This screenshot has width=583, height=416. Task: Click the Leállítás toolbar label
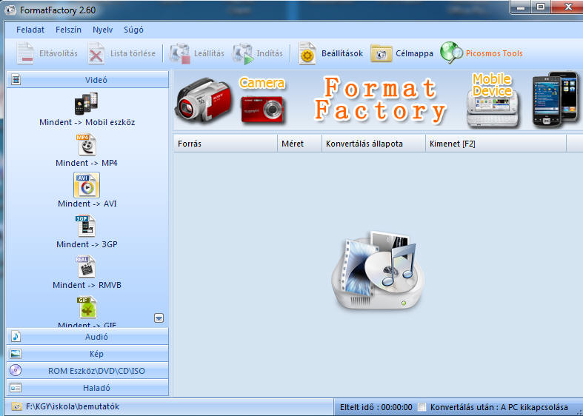coord(209,53)
